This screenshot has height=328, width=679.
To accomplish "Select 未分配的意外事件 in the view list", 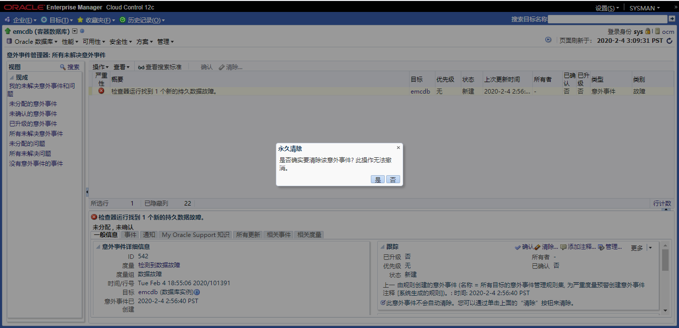I will click(x=33, y=104).
